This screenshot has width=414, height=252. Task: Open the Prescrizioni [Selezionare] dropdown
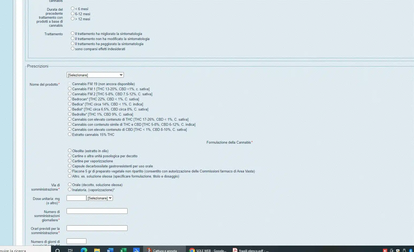[x=95, y=75]
